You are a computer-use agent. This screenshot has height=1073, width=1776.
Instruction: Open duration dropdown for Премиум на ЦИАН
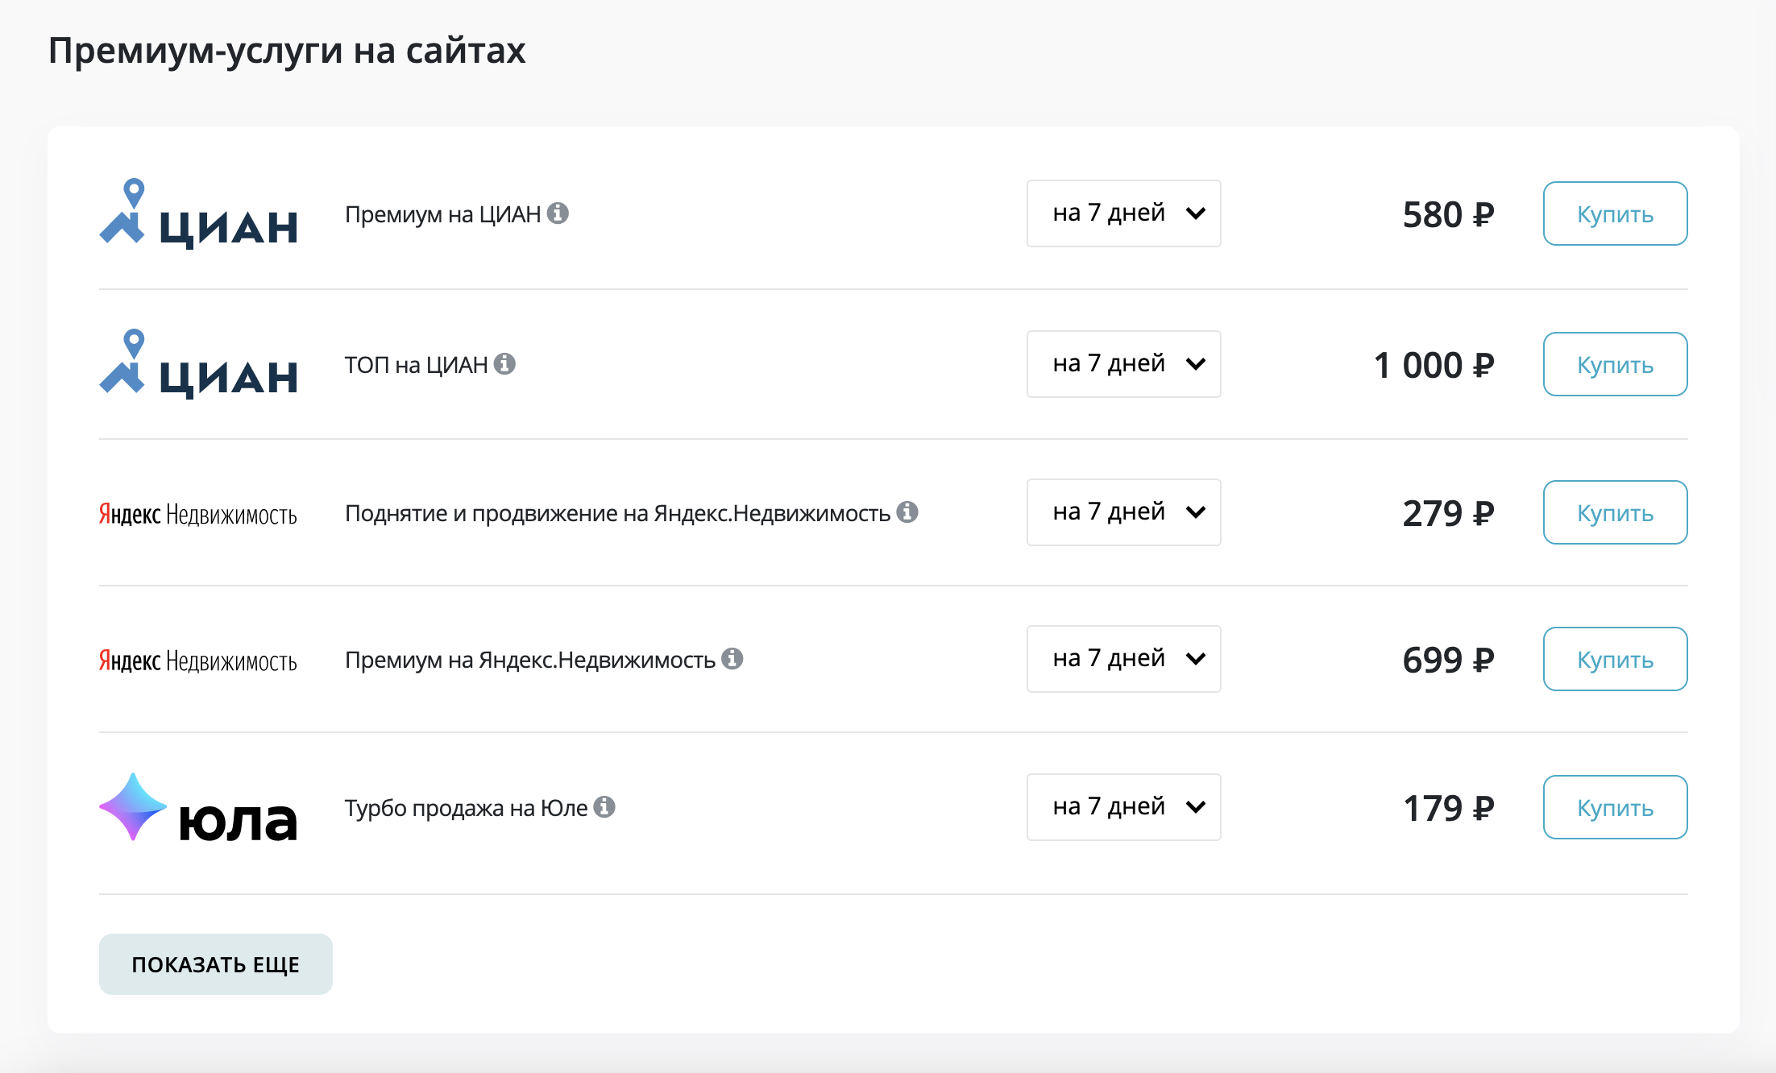coord(1124,213)
